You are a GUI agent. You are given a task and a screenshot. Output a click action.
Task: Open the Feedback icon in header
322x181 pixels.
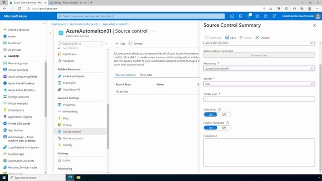click(x=274, y=16)
